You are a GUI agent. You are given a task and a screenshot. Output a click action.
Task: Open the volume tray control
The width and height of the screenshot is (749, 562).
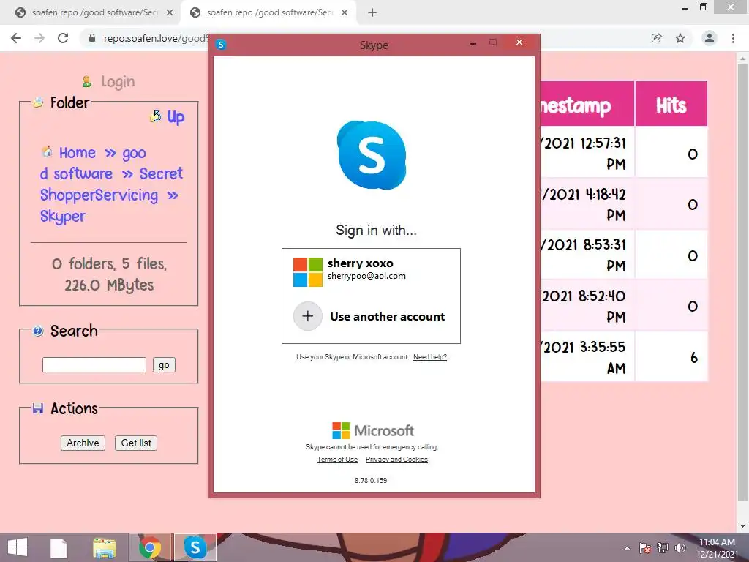coord(680,547)
